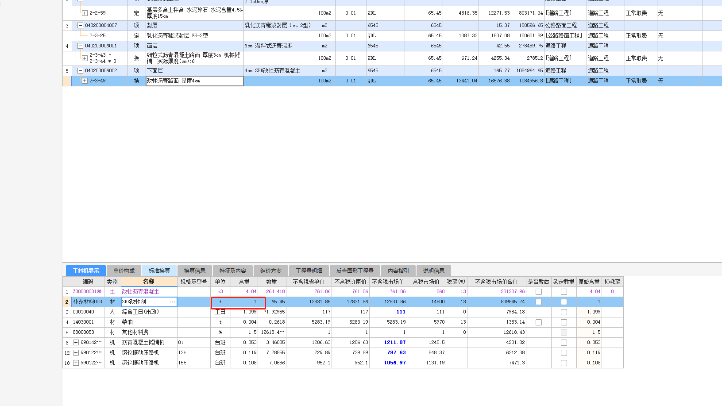This screenshot has width=722, height=406.
Task: Select the 封层 bill item name cell
Action: coord(194,26)
